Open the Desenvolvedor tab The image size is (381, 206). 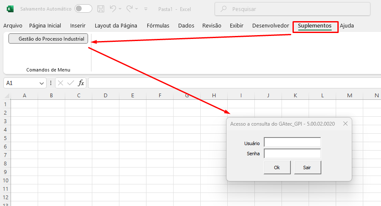pyautogui.click(x=271, y=26)
